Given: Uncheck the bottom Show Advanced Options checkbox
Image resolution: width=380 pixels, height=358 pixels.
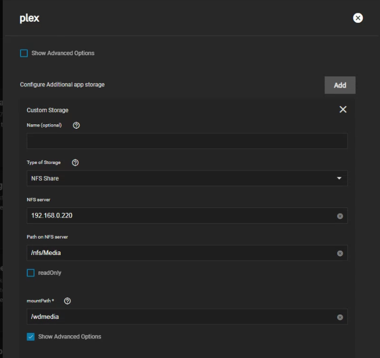Looking at the screenshot, I should (31, 337).
